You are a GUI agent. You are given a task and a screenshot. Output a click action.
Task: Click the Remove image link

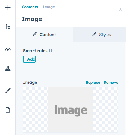click(111, 83)
